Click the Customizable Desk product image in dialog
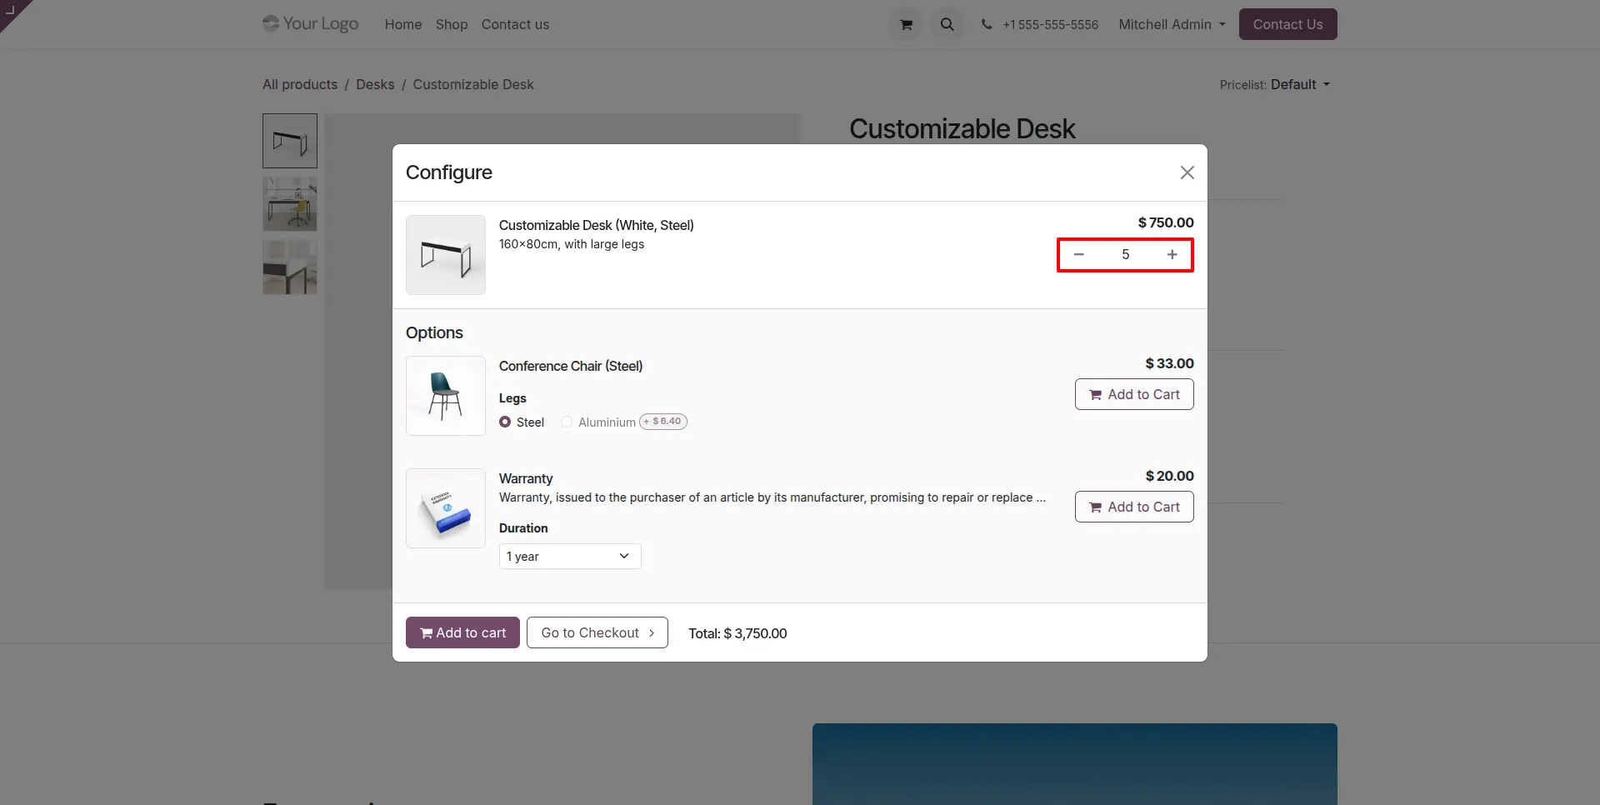 (x=446, y=255)
